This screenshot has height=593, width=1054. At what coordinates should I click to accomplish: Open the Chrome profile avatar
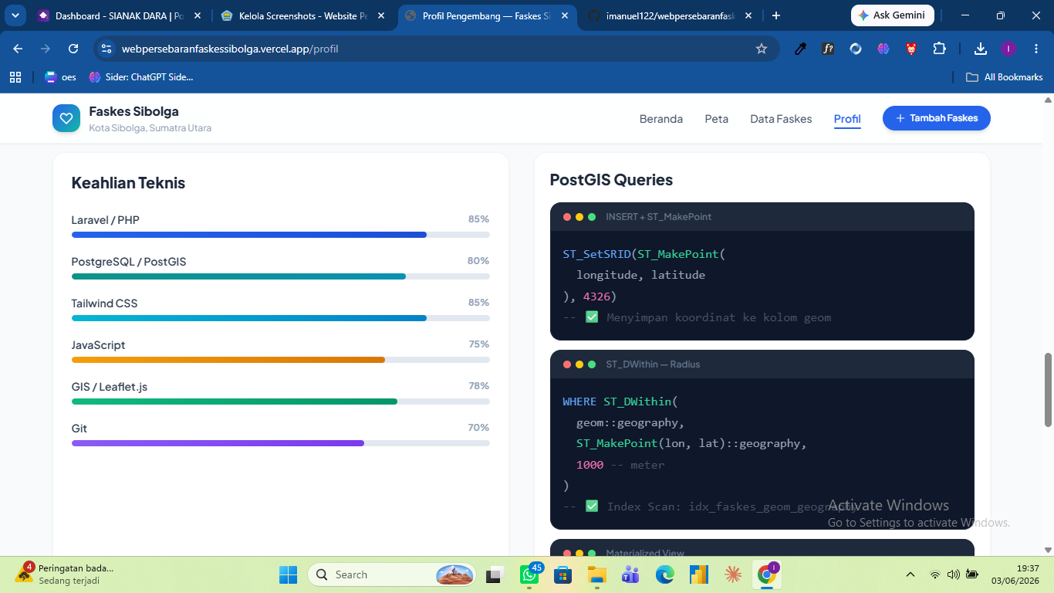(x=1008, y=49)
